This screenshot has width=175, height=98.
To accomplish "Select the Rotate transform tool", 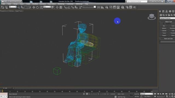I will 37,7.
